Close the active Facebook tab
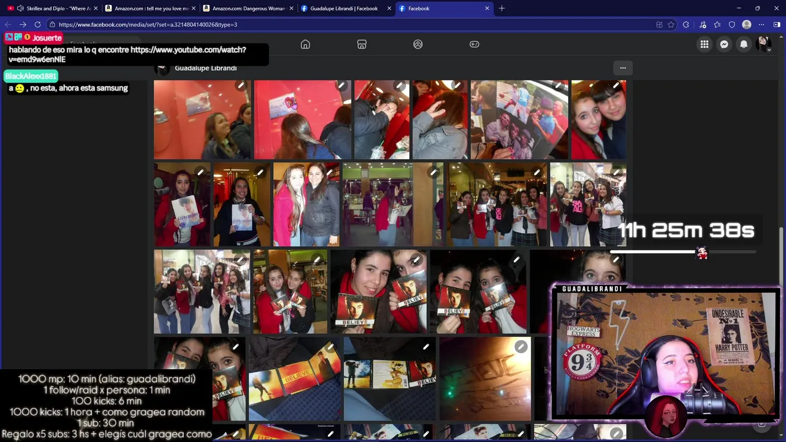The height and width of the screenshot is (442, 786). coord(487,9)
